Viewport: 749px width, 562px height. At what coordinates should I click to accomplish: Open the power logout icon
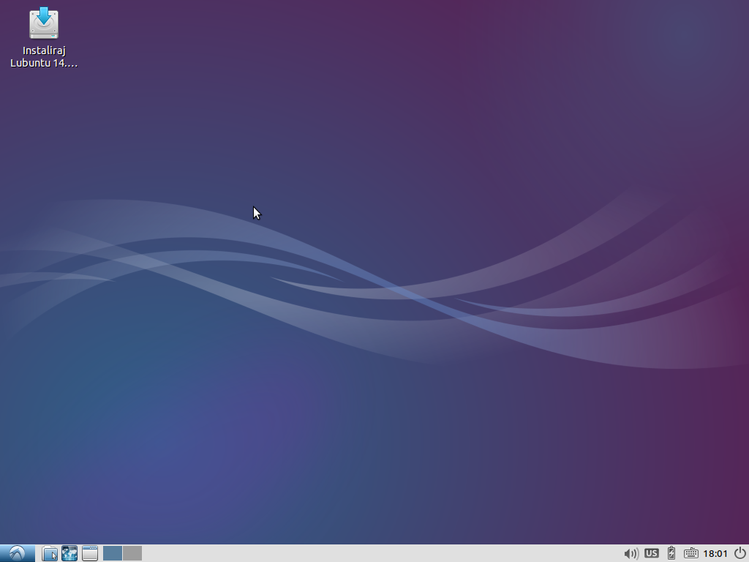coord(739,553)
